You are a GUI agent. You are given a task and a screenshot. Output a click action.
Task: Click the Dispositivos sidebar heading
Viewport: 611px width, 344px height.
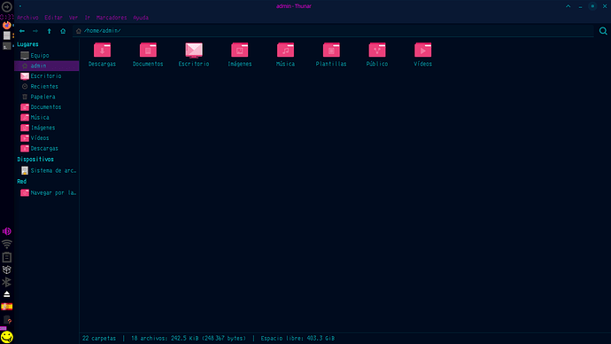tap(35, 159)
